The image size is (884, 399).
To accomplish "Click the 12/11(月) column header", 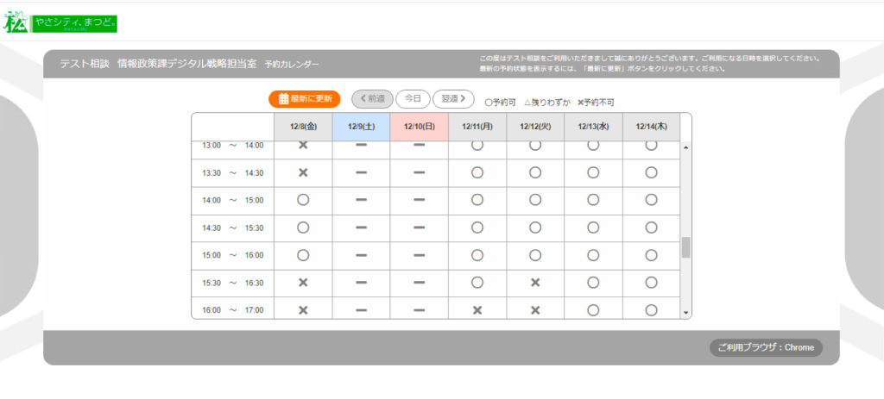I will point(477,128).
